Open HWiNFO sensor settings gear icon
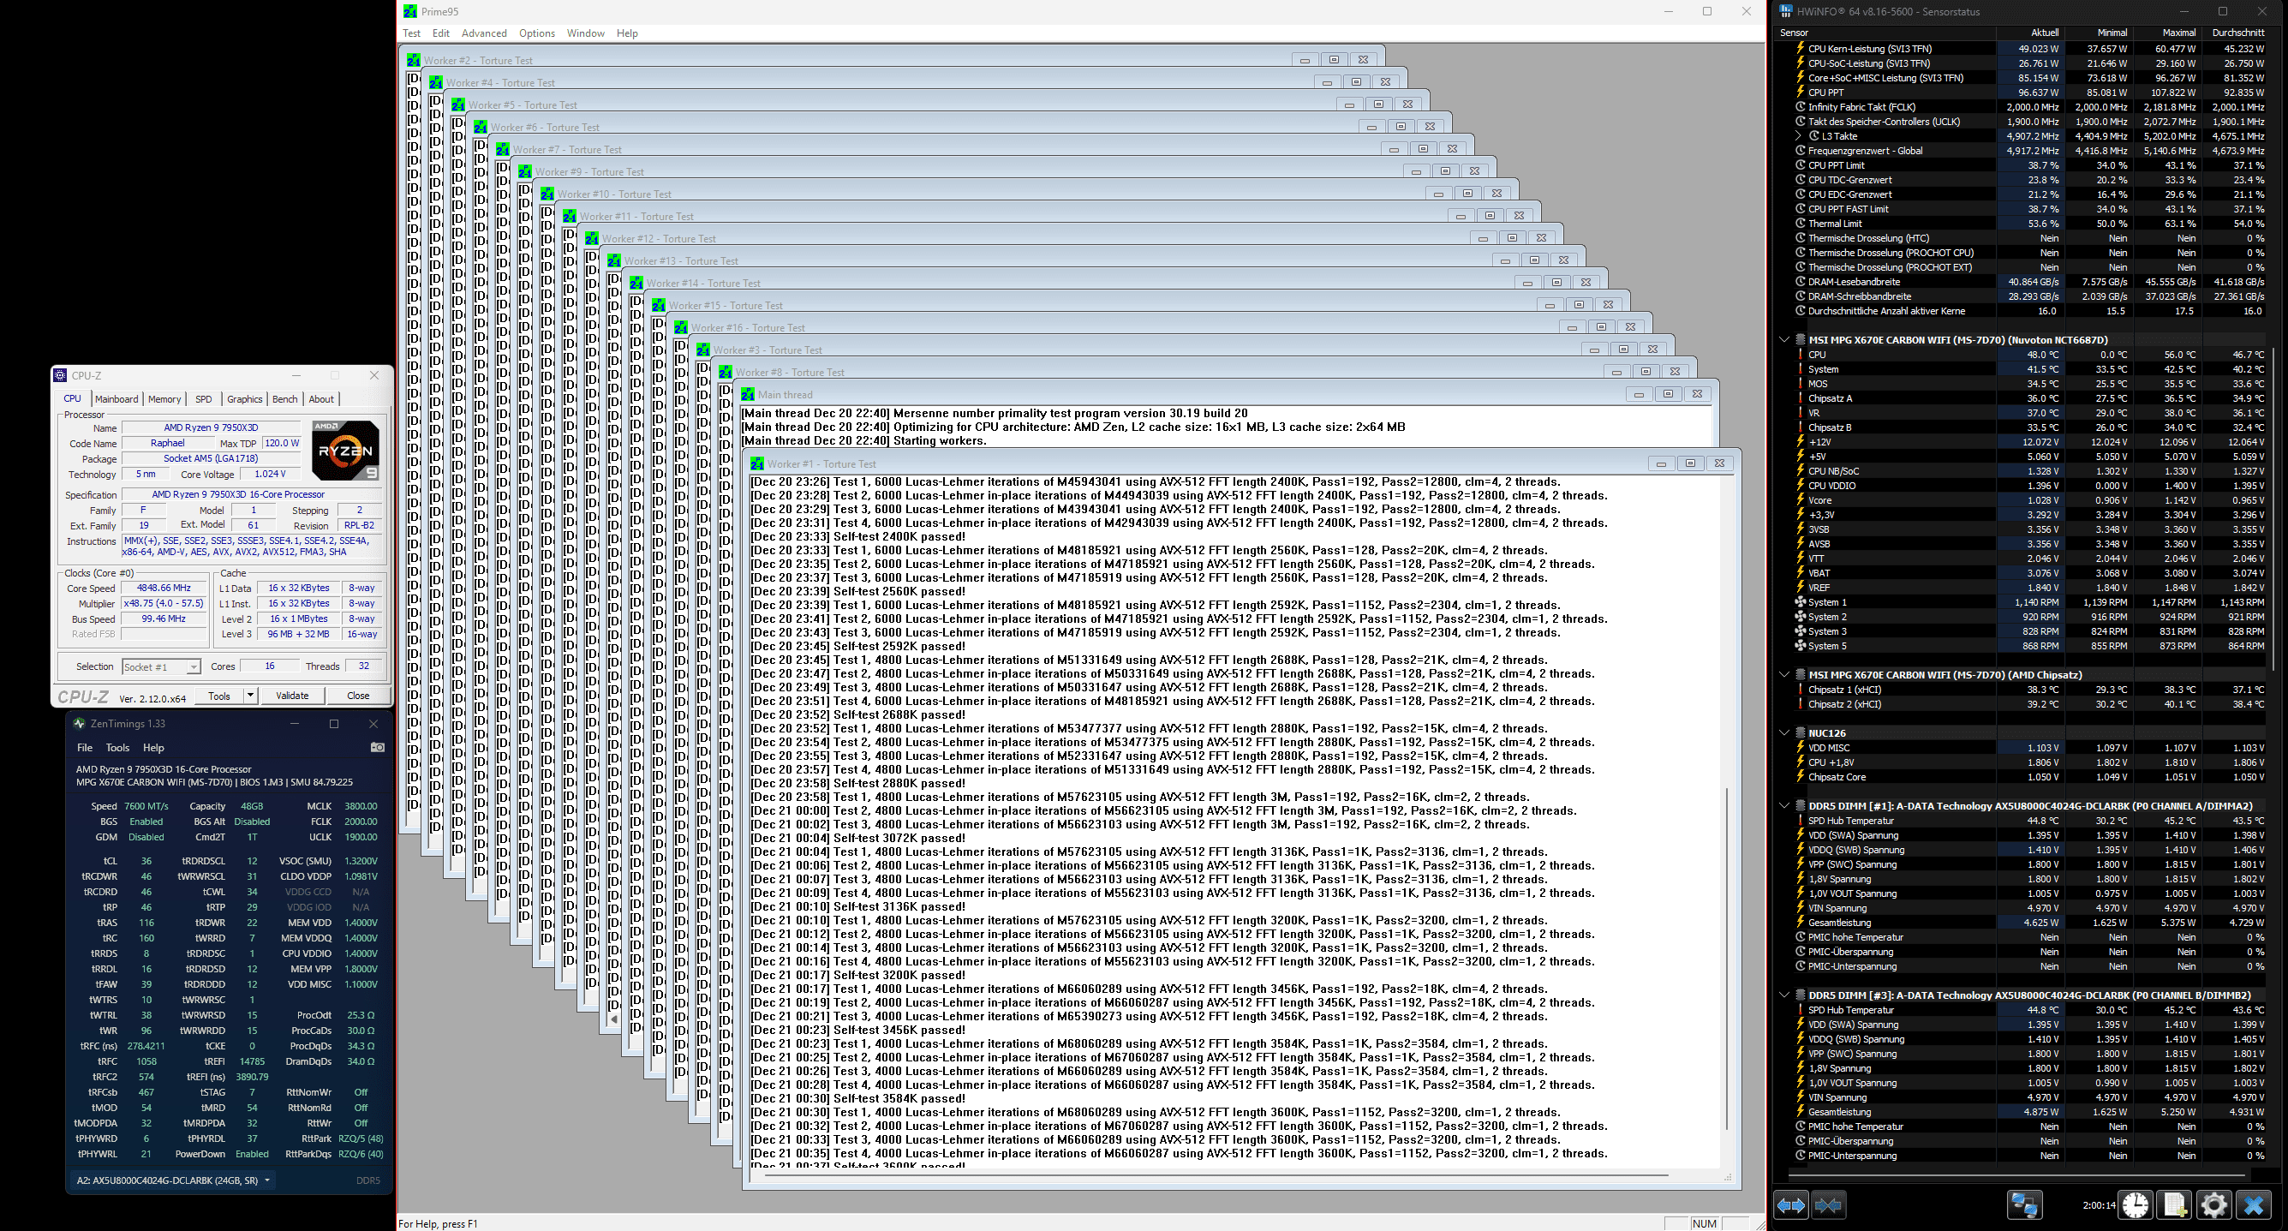 2213,1205
